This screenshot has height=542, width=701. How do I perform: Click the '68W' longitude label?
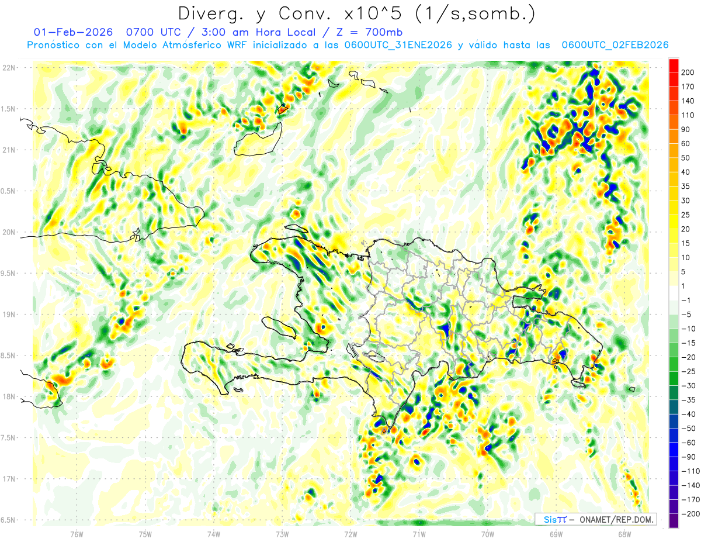pos(624,534)
